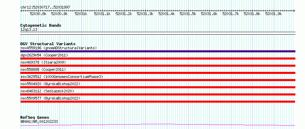Image resolution: width=305 pixels, height=129 pixels.
Task: Click the chr12:52030717..52031997 coordinate label
Action: (45, 7)
